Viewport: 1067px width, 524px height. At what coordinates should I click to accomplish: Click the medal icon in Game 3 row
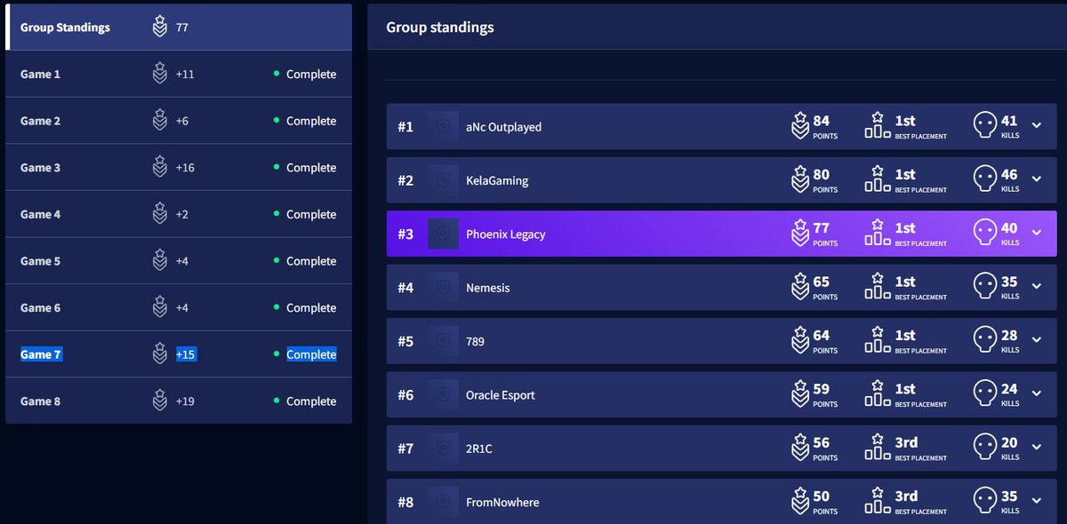click(x=159, y=167)
